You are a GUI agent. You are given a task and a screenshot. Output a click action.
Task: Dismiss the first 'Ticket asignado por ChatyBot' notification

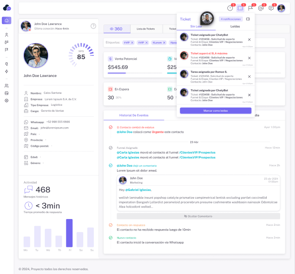249,39
